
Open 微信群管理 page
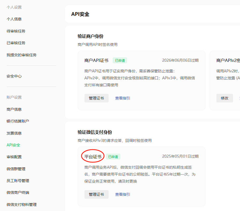(x=16, y=169)
